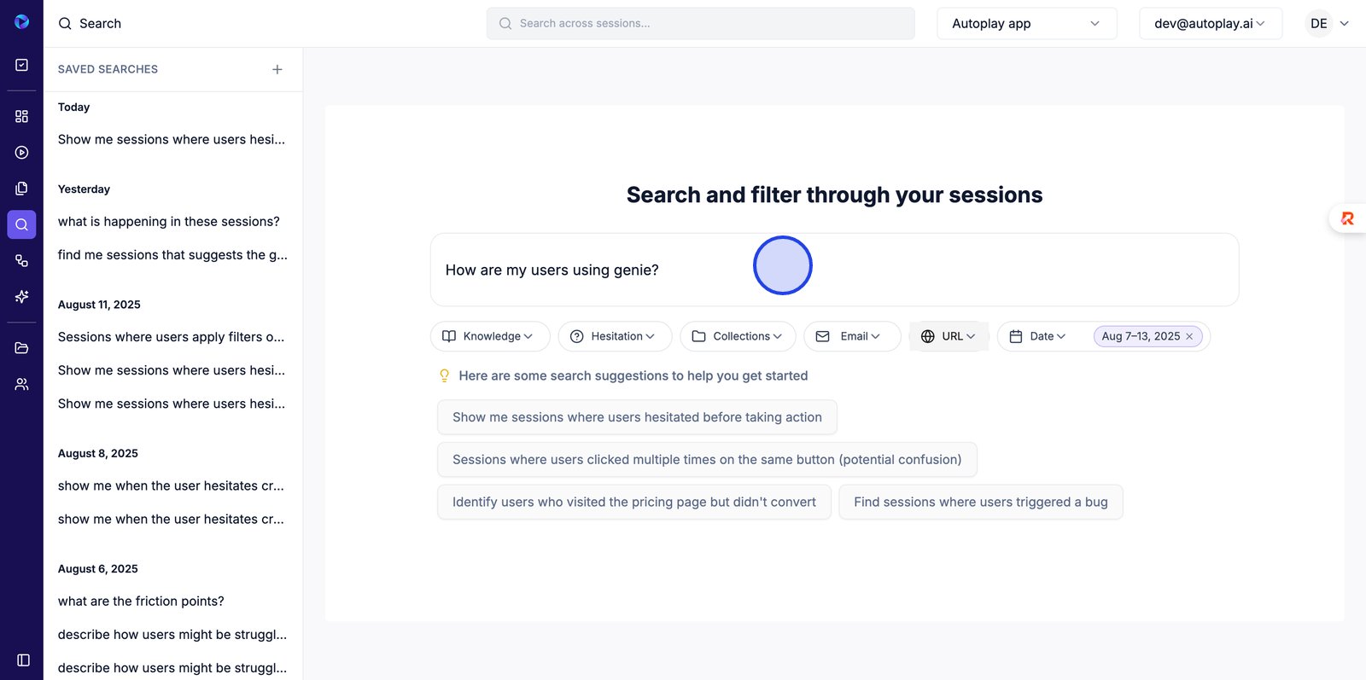Open saved search 'what are the friction points?'

(x=141, y=602)
